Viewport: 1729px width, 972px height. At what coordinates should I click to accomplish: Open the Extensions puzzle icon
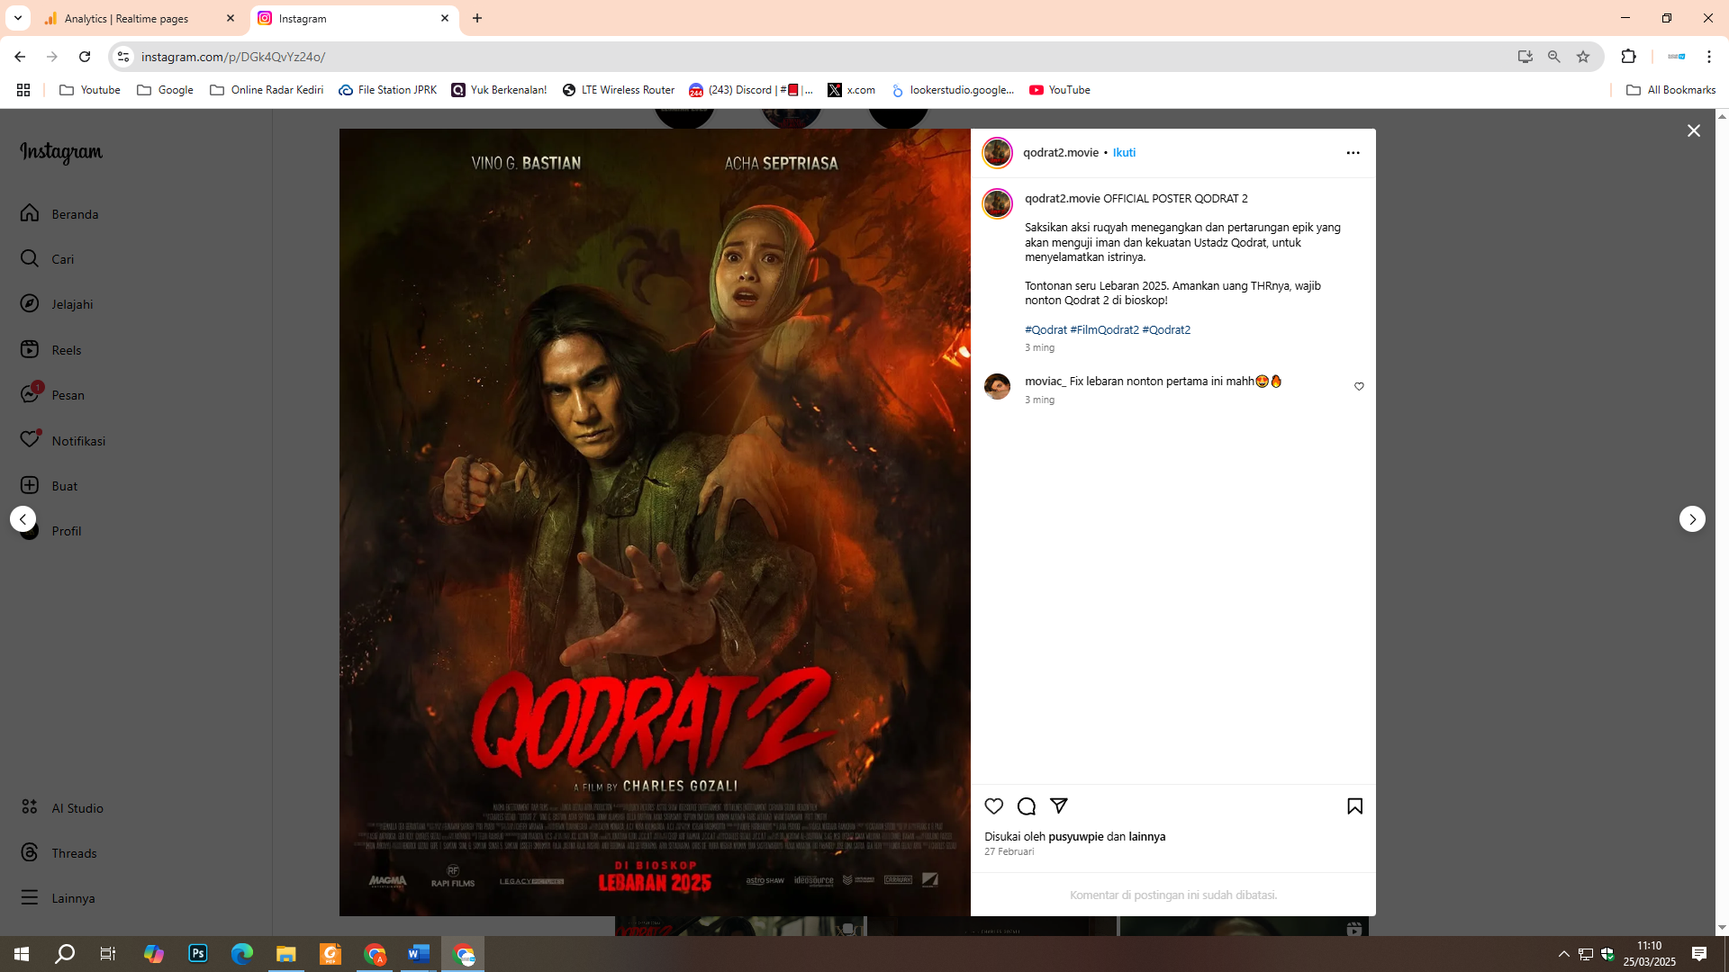tap(1628, 57)
